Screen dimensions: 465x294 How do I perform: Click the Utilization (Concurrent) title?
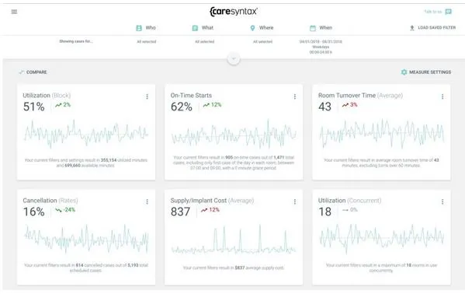click(x=349, y=201)
